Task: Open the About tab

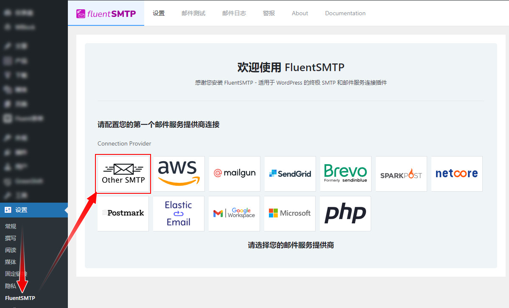Action: pos(300,13)
